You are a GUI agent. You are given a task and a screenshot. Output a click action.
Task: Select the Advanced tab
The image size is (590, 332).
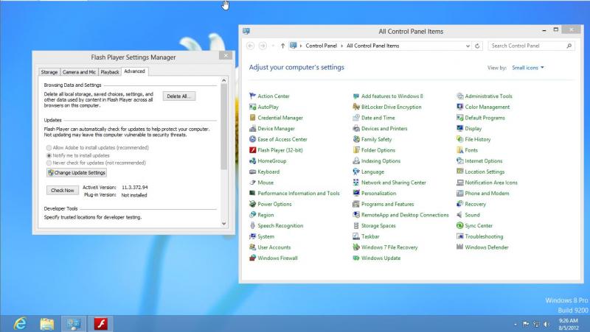135,71
